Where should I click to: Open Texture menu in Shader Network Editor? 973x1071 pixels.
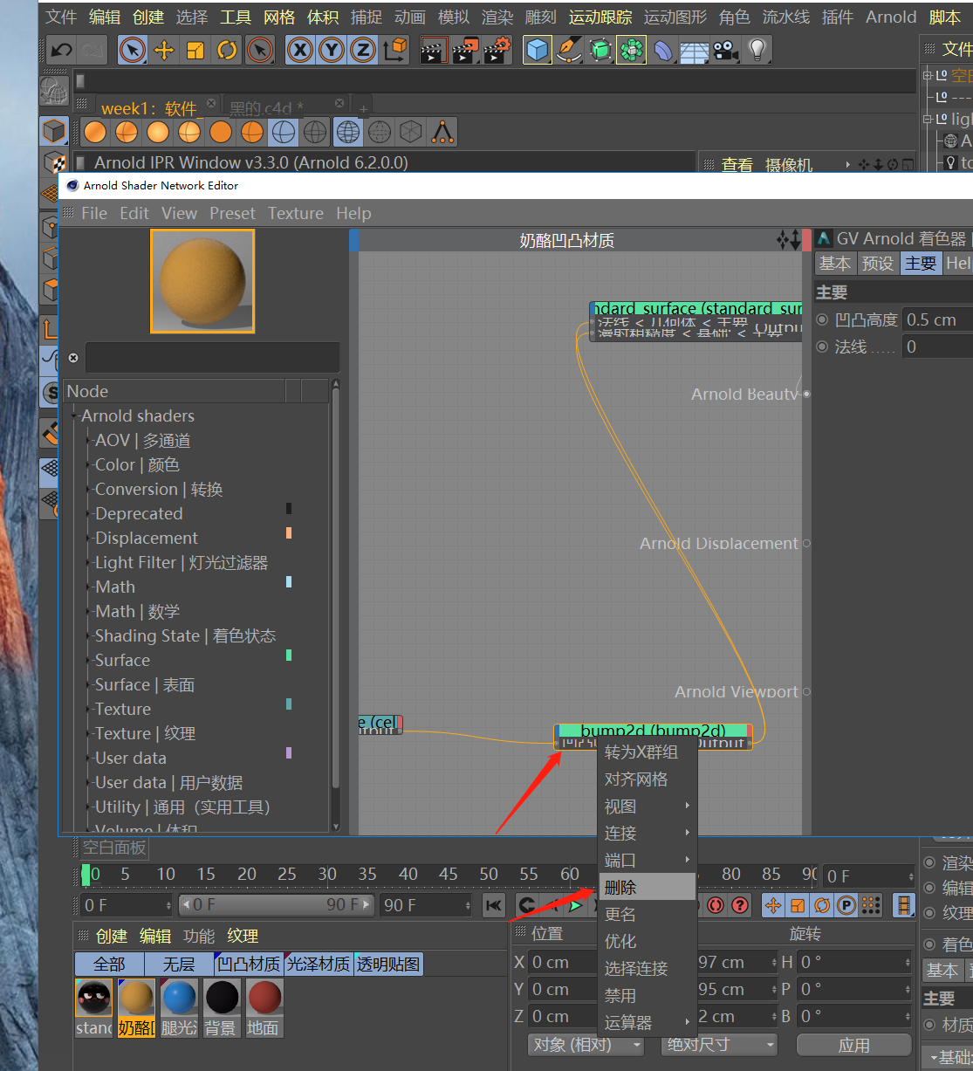(x=296, y=213)
